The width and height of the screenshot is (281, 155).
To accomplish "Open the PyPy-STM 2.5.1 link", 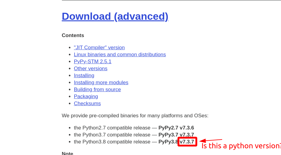I will [x=93, y=61].
